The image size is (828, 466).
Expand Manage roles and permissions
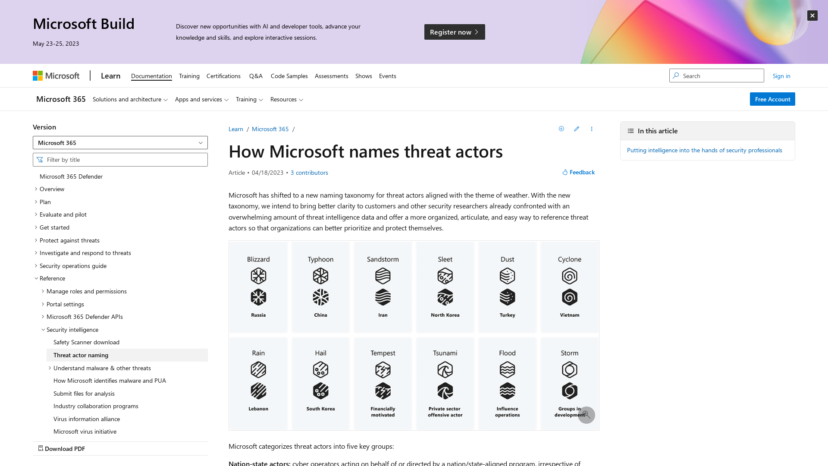[43, 291]
